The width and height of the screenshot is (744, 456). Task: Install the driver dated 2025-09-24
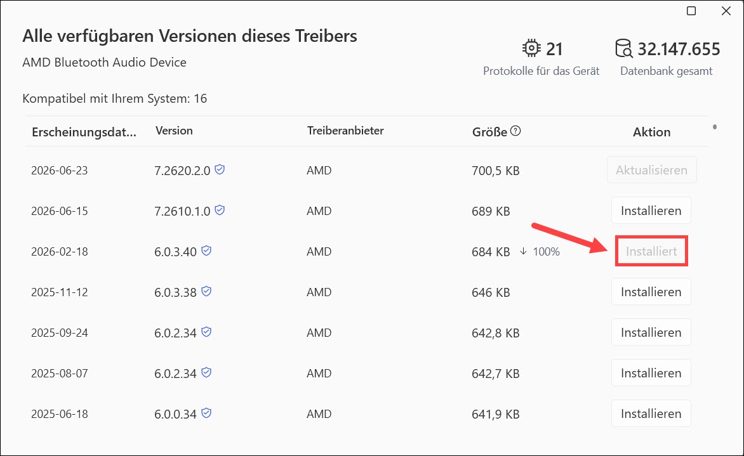651,332
